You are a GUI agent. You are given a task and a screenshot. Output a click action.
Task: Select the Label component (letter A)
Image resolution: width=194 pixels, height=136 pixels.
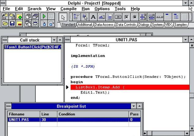pos(93,17)
